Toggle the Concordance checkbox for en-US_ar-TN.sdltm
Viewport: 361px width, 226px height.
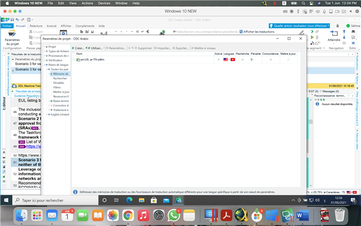[x=271, y=59]
